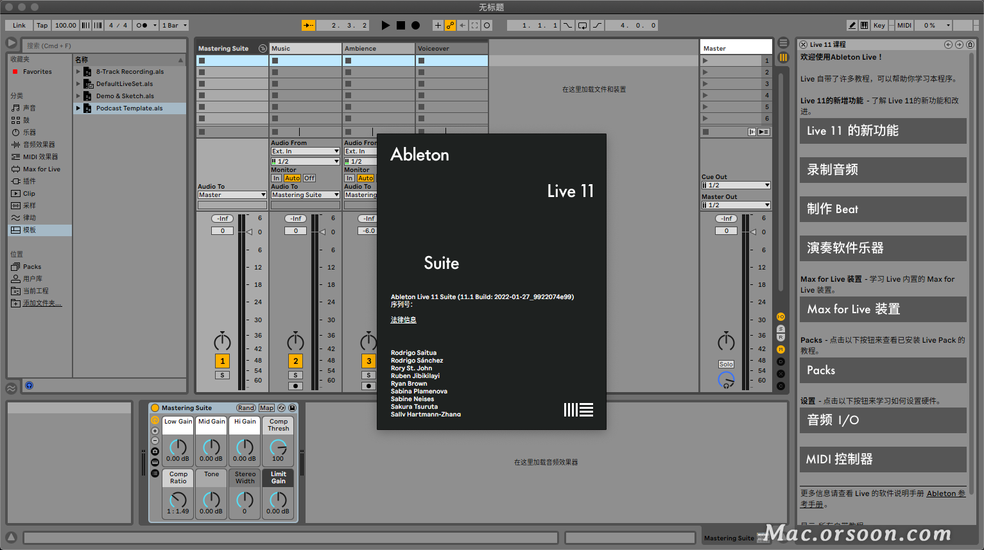Open the Cue Out dropdown
Screen dimensions: 984x550
tap(736, 185)
